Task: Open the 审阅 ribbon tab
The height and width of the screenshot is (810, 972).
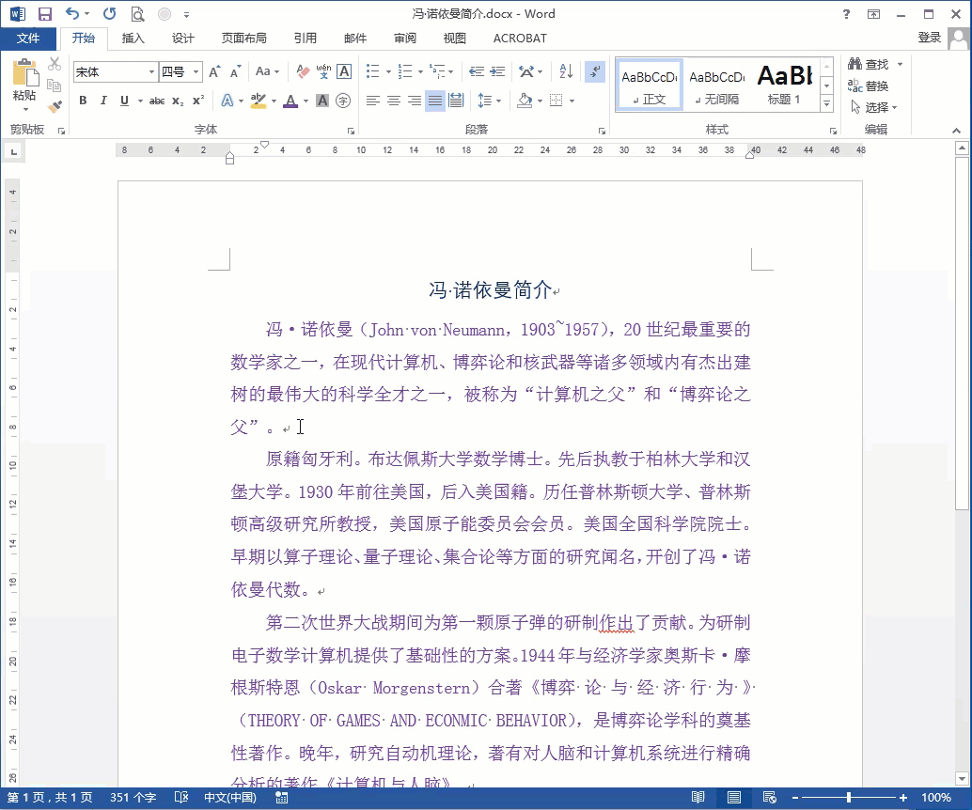Action: point(405,39)
